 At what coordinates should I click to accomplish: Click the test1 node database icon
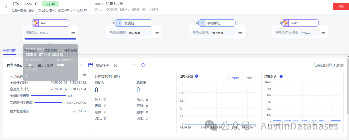285,23
